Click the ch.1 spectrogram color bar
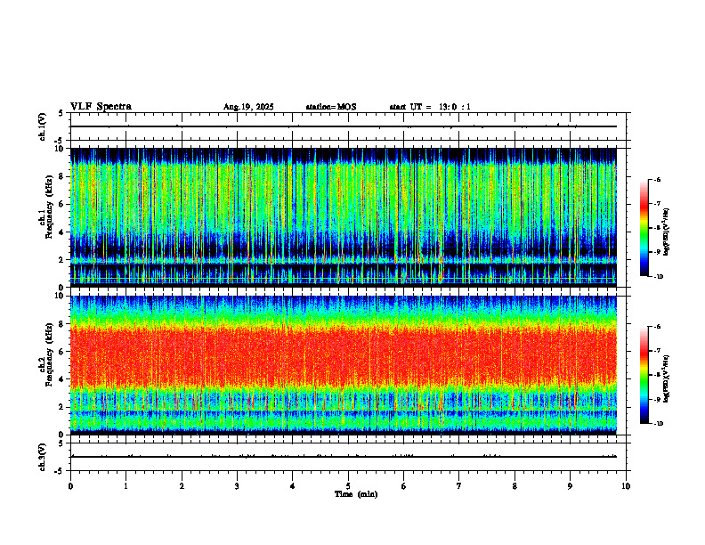 644,228
